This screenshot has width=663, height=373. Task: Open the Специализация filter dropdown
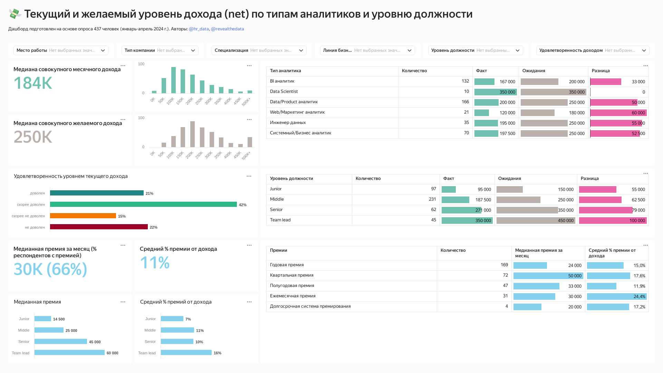click(259, 50)
